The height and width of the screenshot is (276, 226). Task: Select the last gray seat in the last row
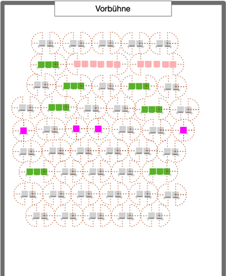[x=159, y=215]
